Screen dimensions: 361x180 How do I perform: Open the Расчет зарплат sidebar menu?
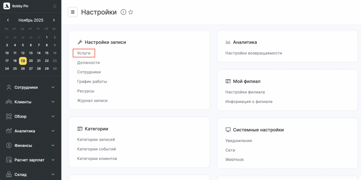[x=30, y=160]
